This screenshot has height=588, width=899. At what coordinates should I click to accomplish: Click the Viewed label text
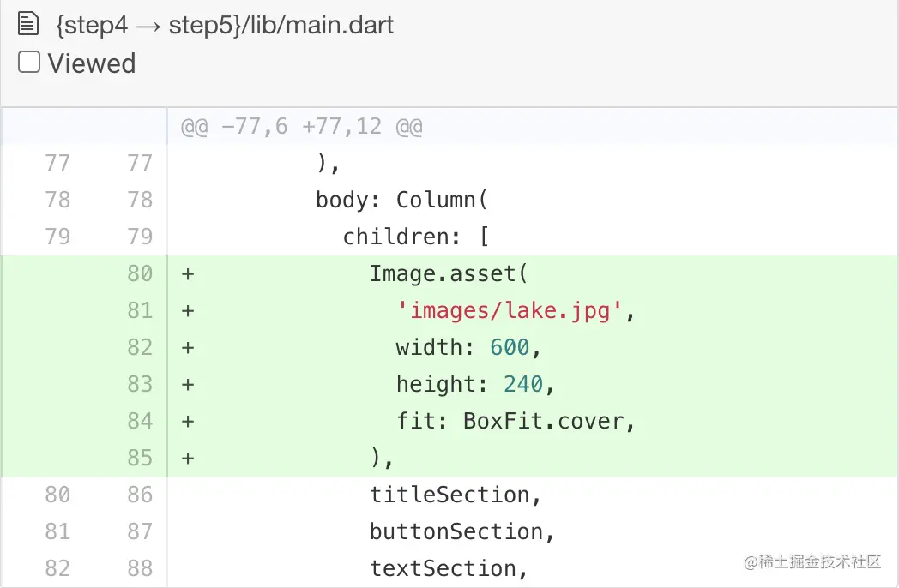click(92, 63)
